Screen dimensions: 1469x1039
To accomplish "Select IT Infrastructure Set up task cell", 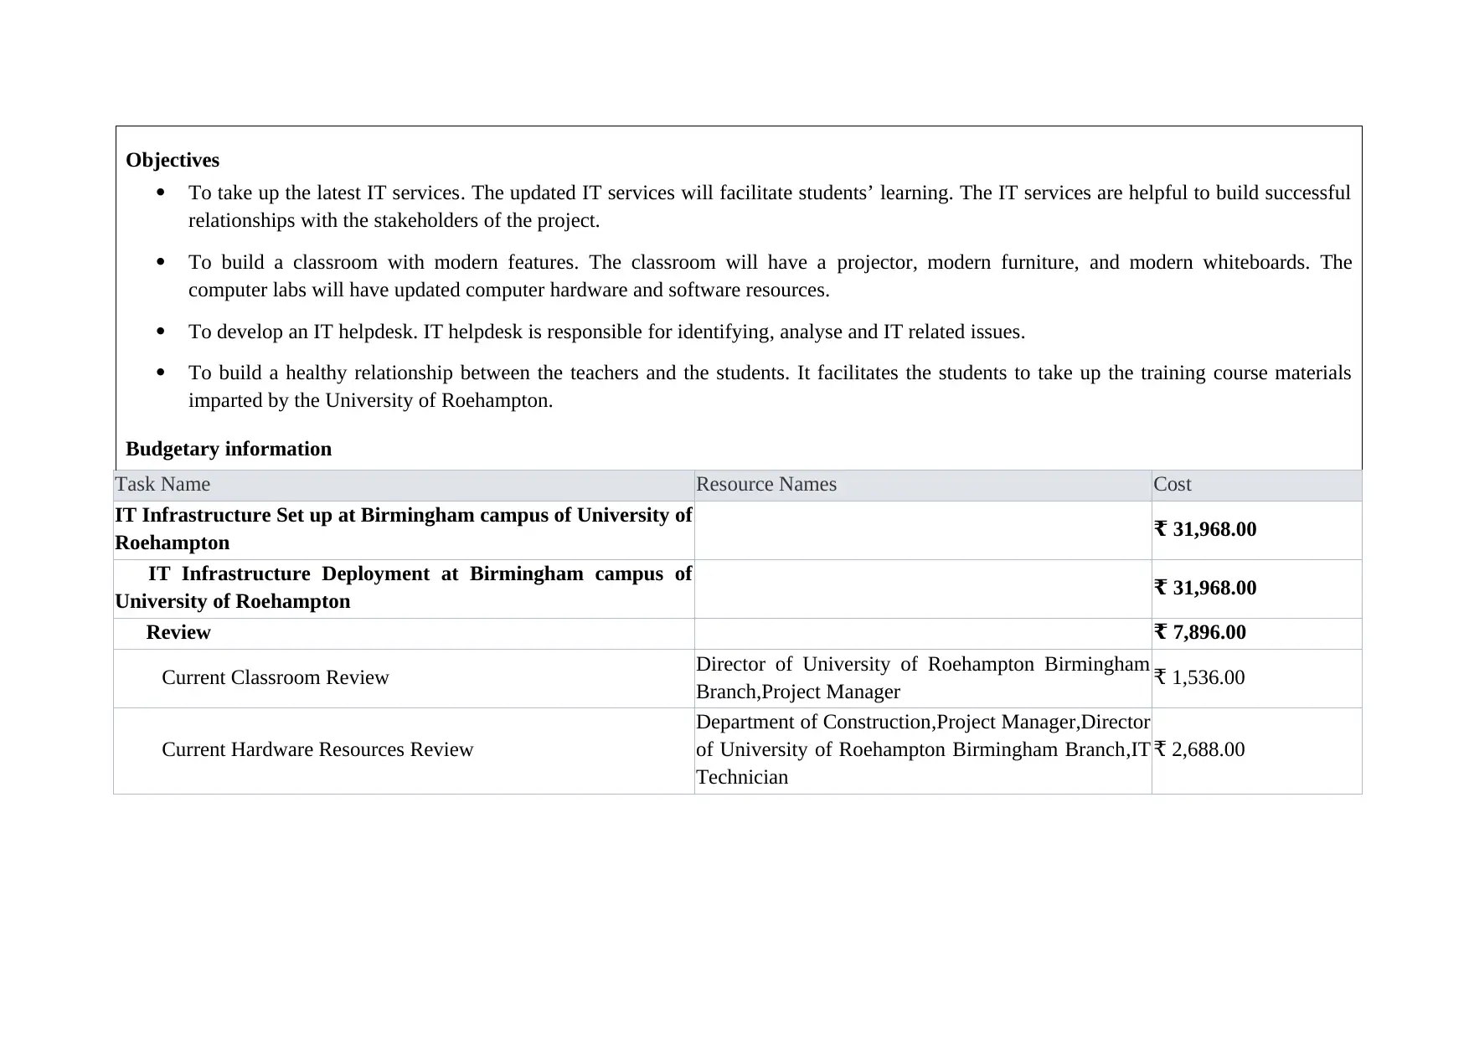I will tap(404, 529).
